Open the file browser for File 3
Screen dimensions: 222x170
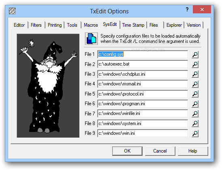[x=195, y=74]
